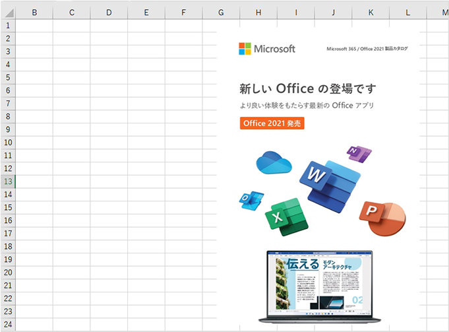Select column C header
The width and height of the screenshot is (449, 332).
(72, 13)
